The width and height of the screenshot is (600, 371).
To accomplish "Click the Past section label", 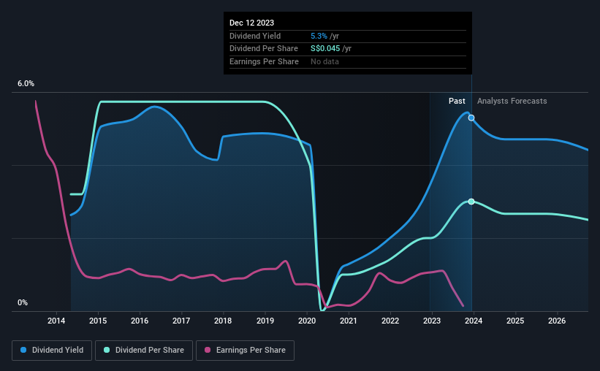I will (457, 101).
